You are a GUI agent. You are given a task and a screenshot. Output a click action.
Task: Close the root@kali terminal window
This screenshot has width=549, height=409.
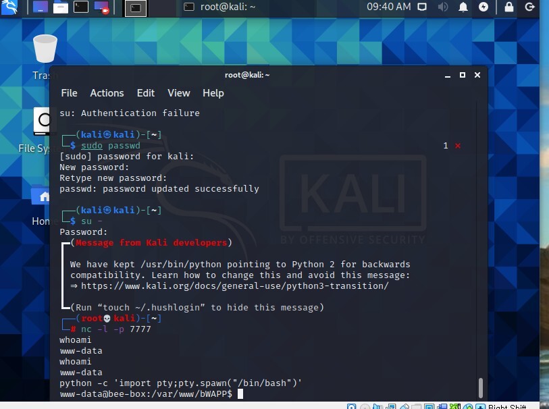[477, 75]
